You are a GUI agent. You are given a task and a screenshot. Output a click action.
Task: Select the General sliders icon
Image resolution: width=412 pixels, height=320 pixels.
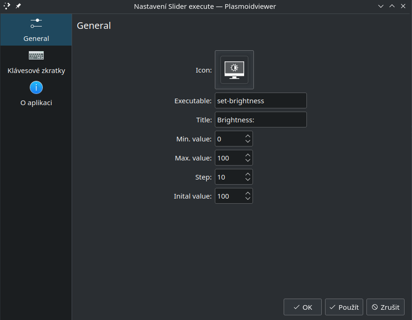[36, 23]
